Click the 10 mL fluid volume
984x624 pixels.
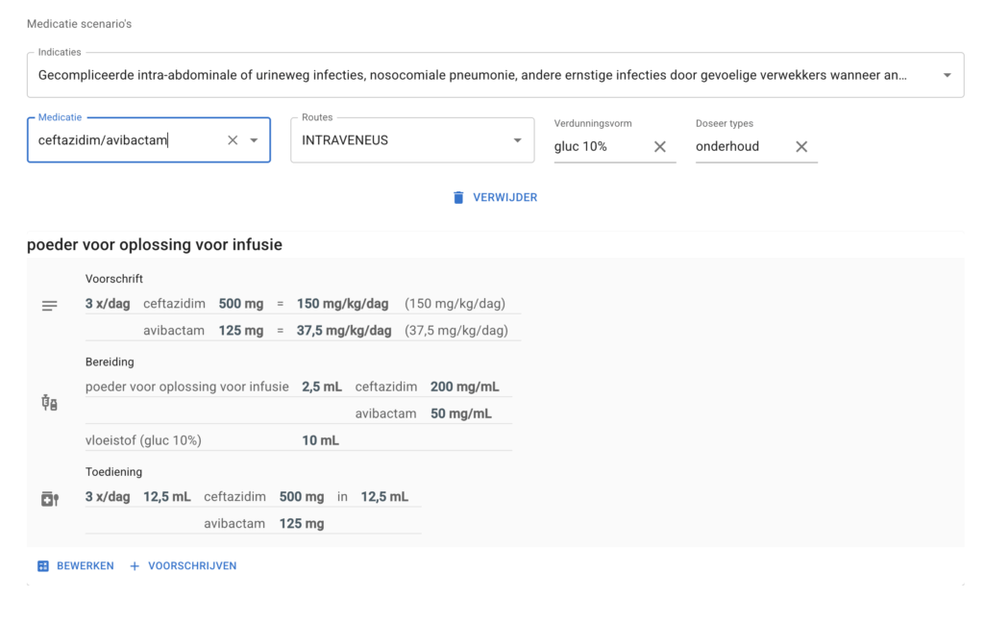321,440
